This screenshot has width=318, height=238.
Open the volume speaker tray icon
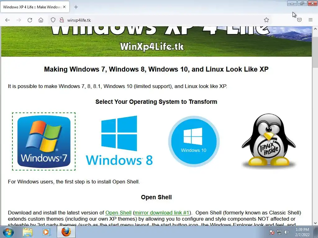tap(287, 232)
